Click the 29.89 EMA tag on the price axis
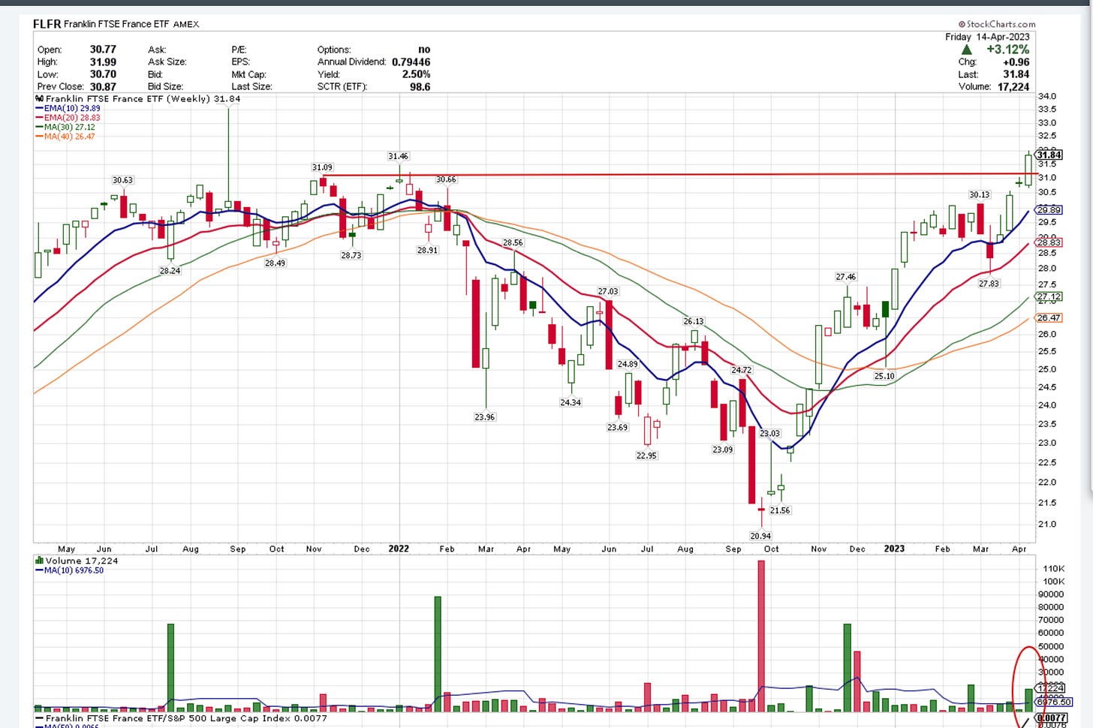The width and height of the screenshot is (1093, 728). [1049, 210]
